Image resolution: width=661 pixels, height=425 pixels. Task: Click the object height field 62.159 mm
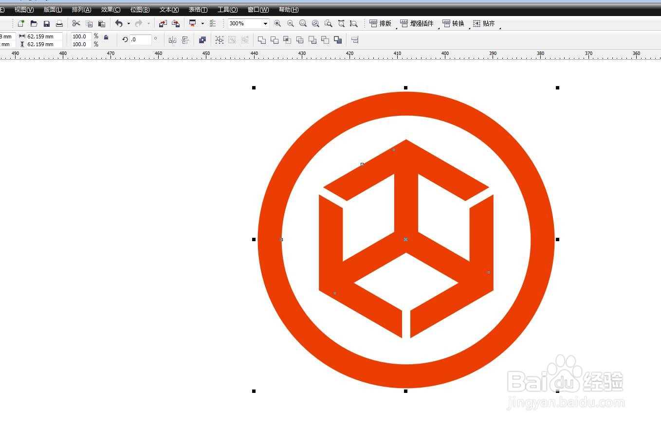tap(44, 44)
